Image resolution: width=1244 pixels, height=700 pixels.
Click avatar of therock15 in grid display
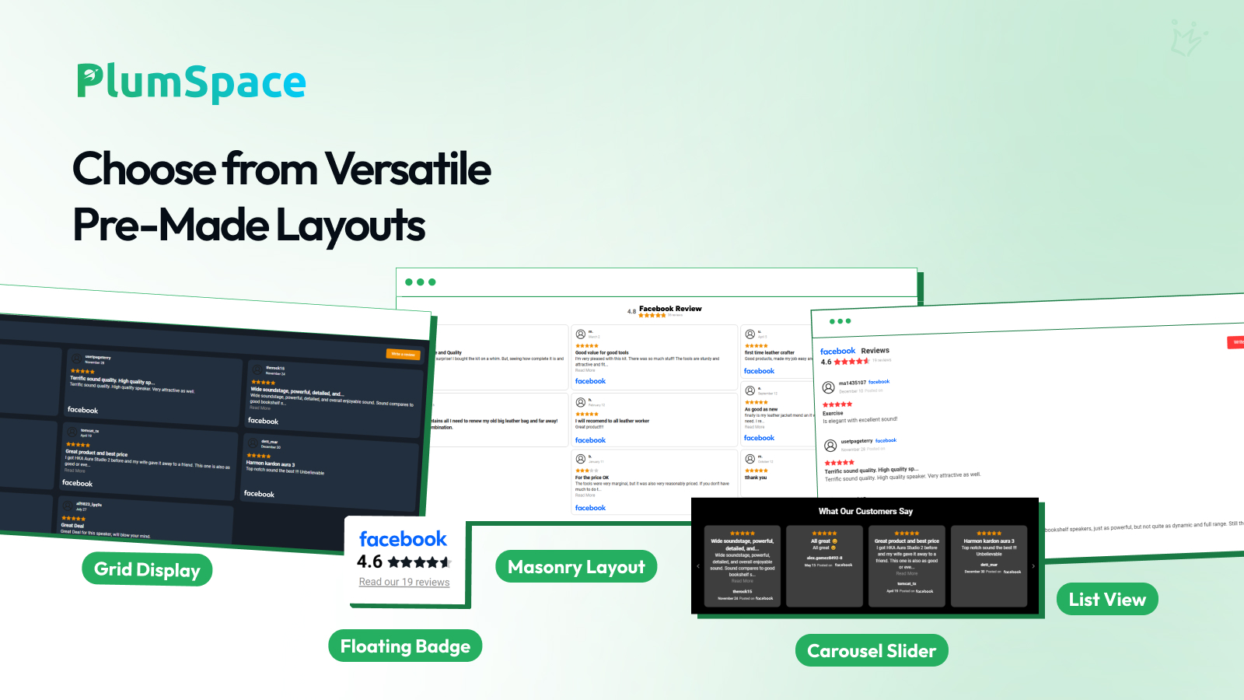[x=257, y=369]
